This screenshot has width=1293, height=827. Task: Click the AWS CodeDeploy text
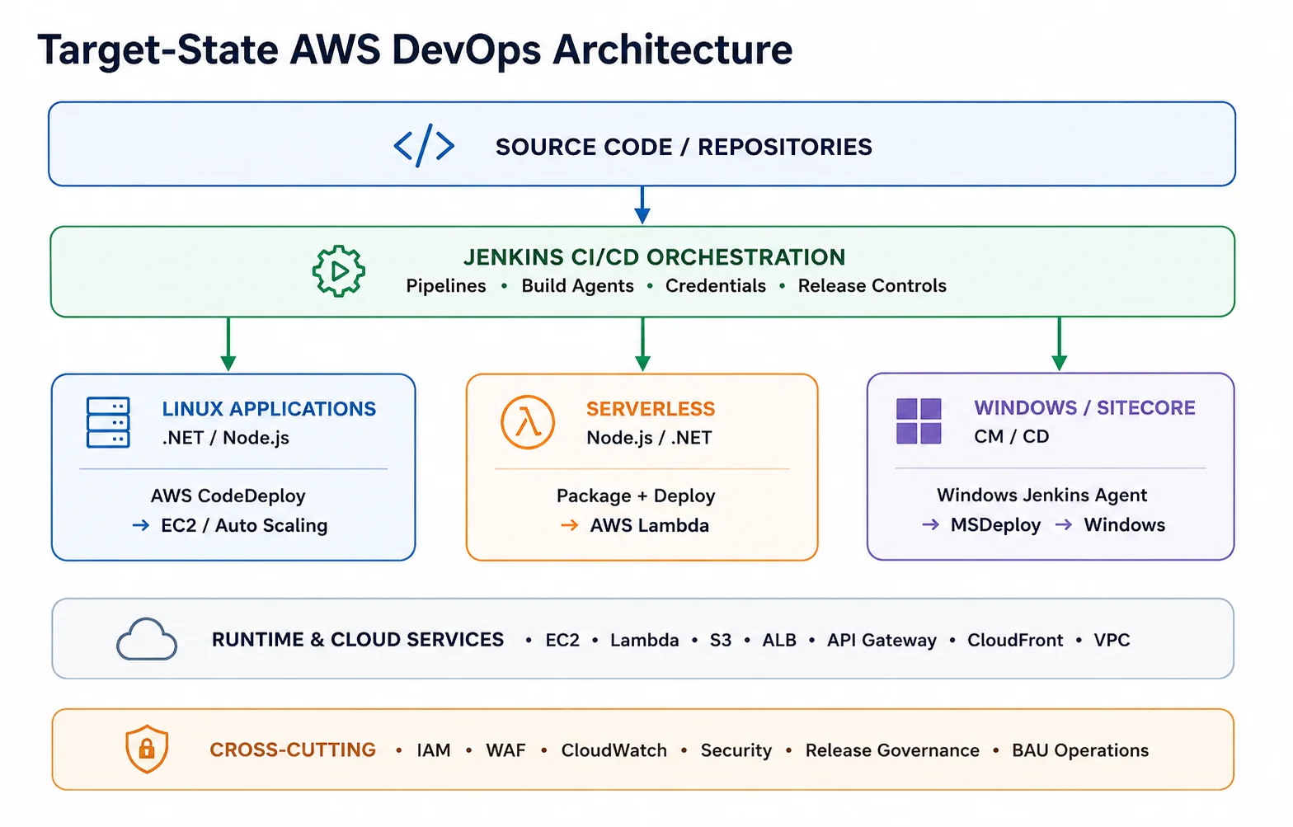[228, 496]
